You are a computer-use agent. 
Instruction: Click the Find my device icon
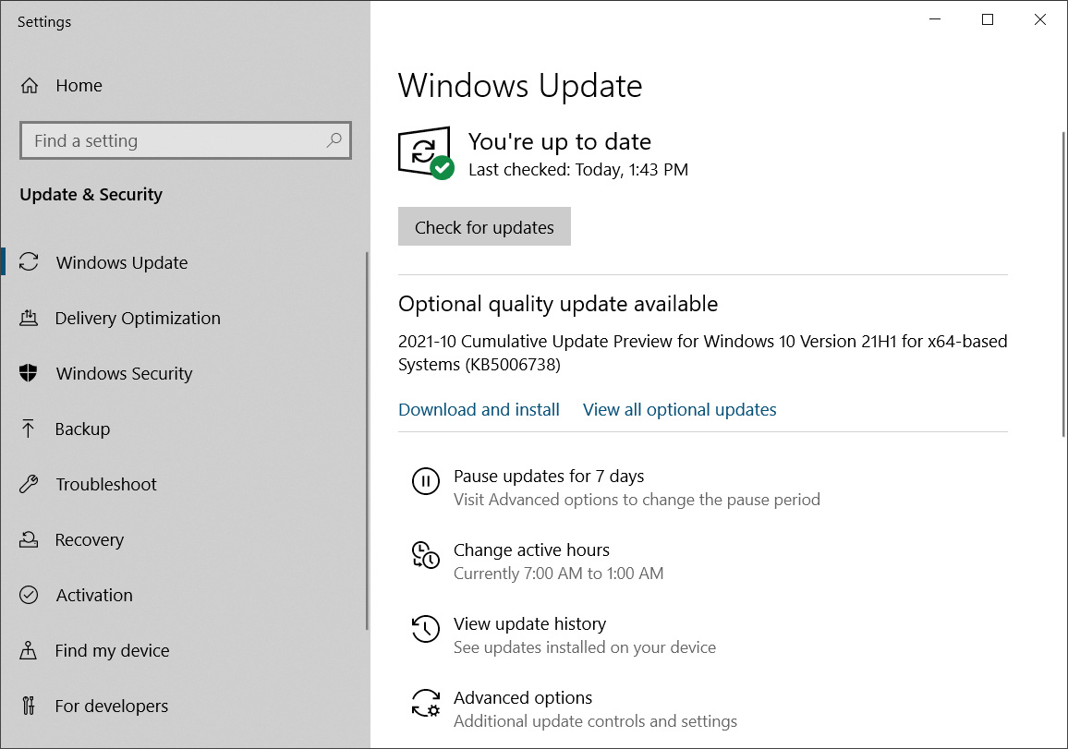point(29,651)
